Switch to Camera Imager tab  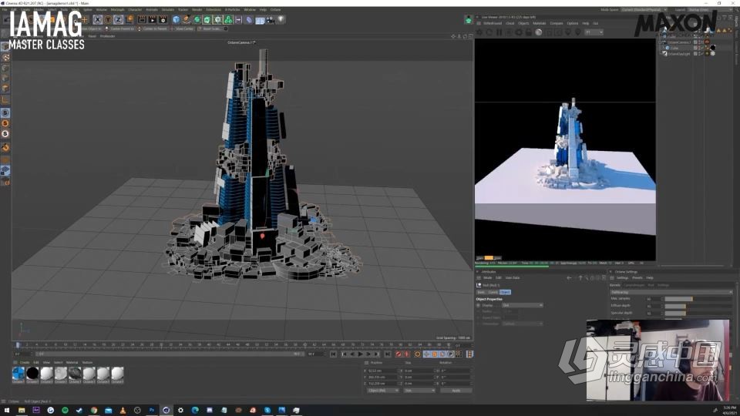coord(634,285)
